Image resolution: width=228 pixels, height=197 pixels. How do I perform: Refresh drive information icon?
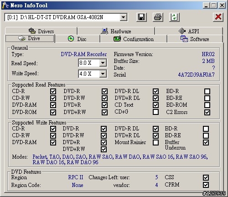(174, 17)
